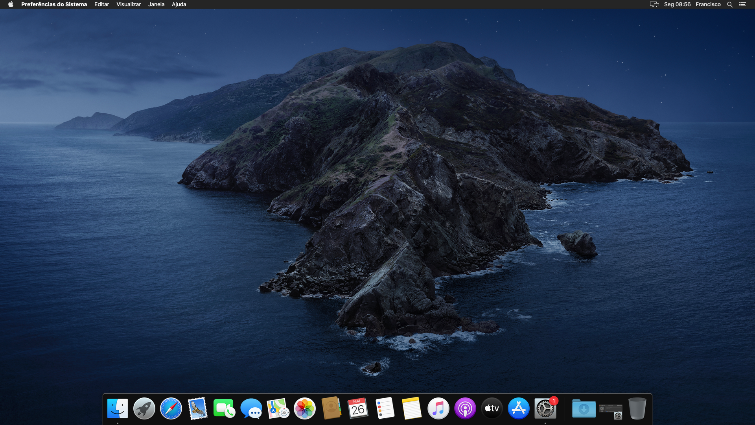Viewport: 755px width, 425px height.
Task: Open the Mail stamp icon
Action: [197, 408]
